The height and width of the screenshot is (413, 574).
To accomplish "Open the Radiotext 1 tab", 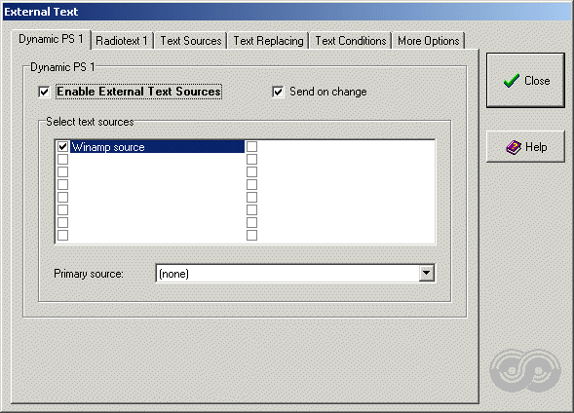I will coord(122,41).
